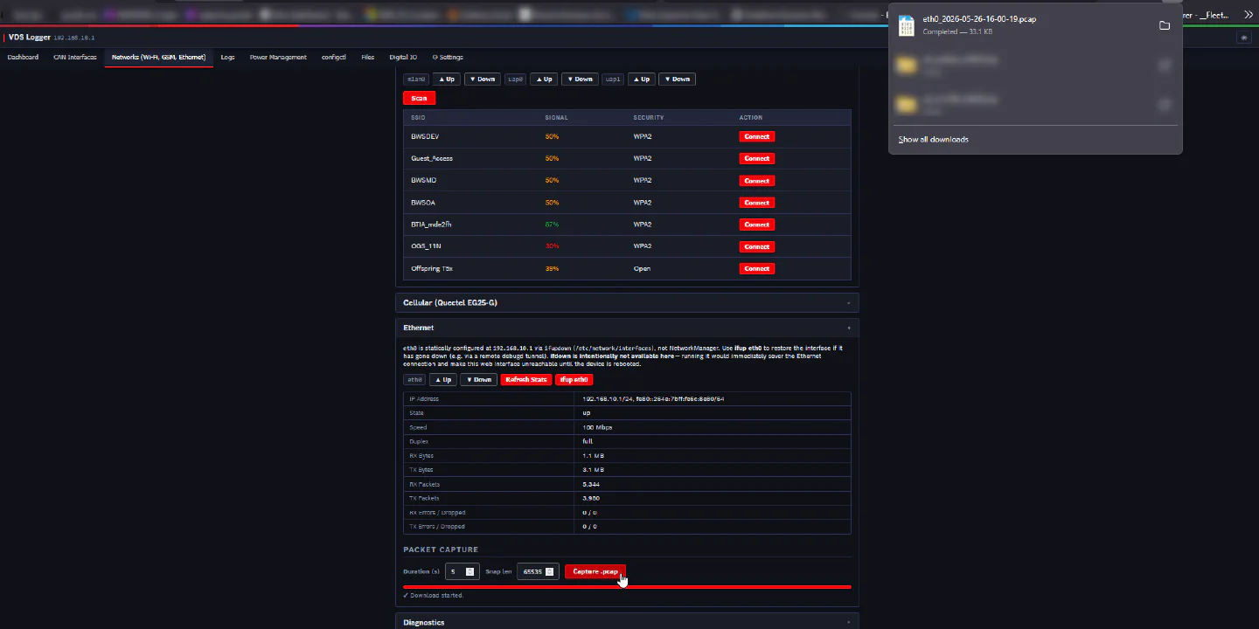Bring wlan0 interface Down

482,79
